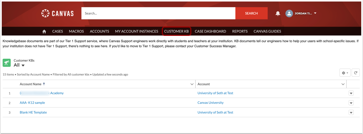Viewport: 363px width, 134px height.
Task: Open University of Seth at Test in row 1
Action: point(215,93)
